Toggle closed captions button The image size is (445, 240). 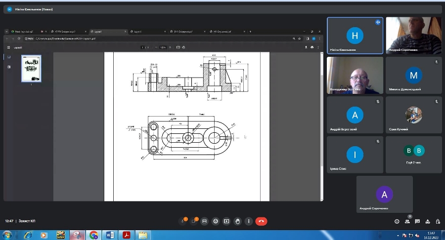click(x=205, y=221)
